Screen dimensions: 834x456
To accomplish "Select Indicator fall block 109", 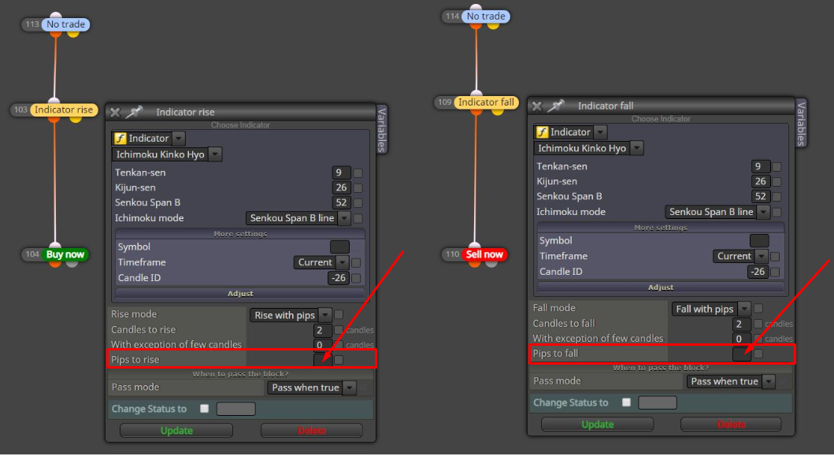I will click(x=486, y=102).
